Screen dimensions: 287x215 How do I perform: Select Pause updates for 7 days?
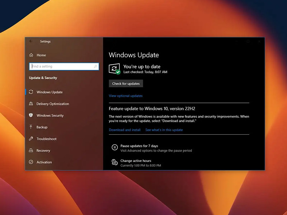coord(139,146)
